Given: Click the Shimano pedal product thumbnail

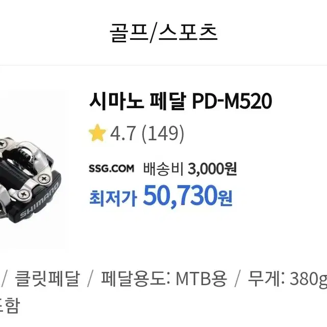Looking at the screenshot, I should [34, 171].
